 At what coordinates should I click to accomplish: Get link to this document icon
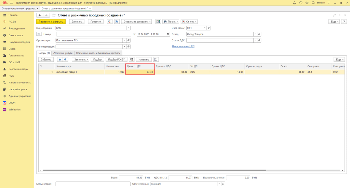point(334,15)
